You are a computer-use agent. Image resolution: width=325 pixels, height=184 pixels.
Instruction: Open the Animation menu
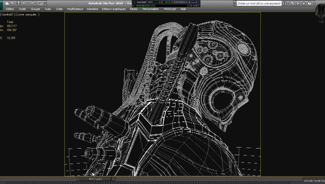pos(93,9)
